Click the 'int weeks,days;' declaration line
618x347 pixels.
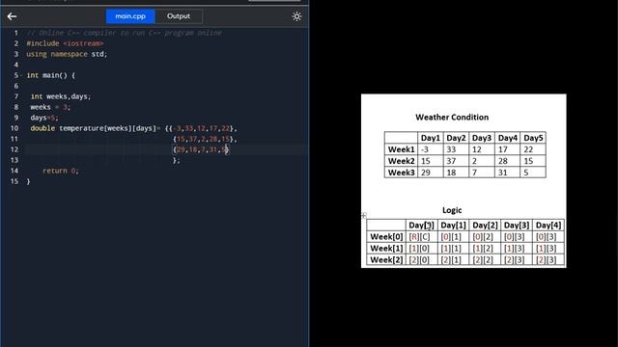[x=61, y=96]
